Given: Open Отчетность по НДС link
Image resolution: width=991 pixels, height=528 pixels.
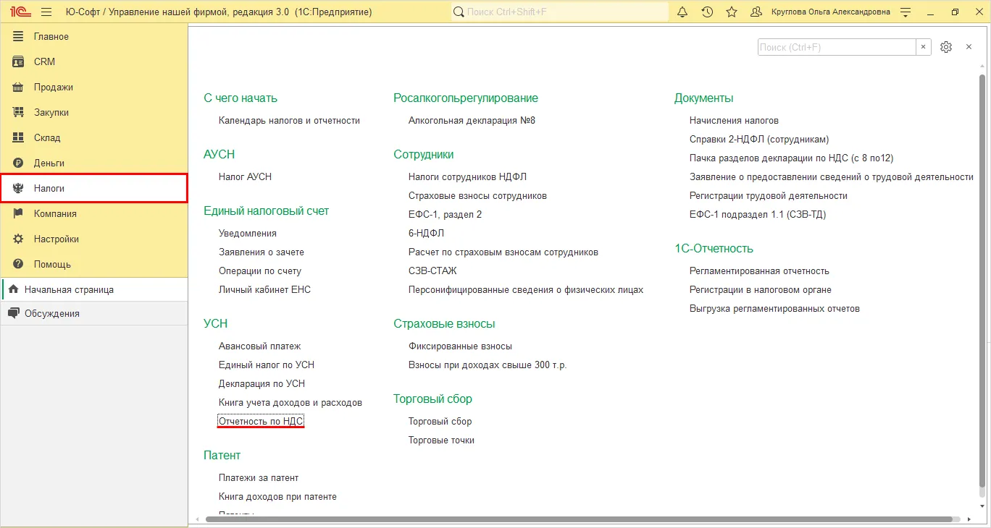Looking at the screenshot, I should (x=261, y=421).
